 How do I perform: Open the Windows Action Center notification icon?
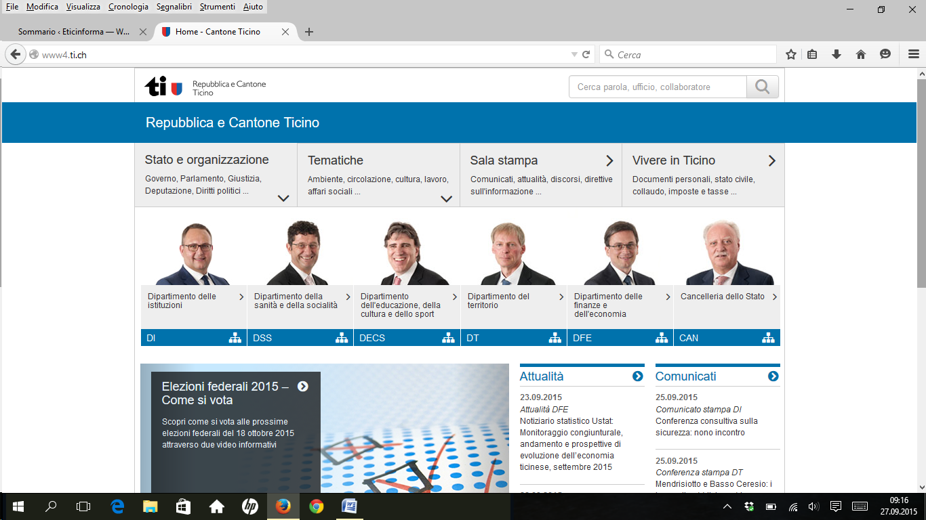(836, 506)
